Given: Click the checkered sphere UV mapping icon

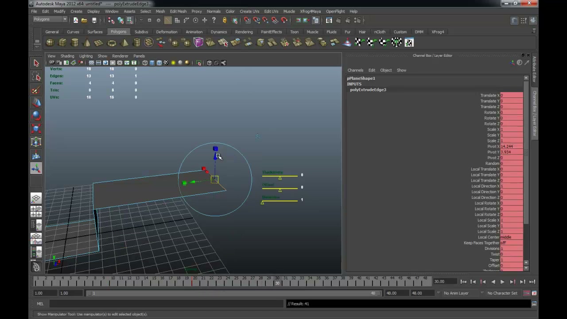Looking at the screenshot, I should pos(396,43).
